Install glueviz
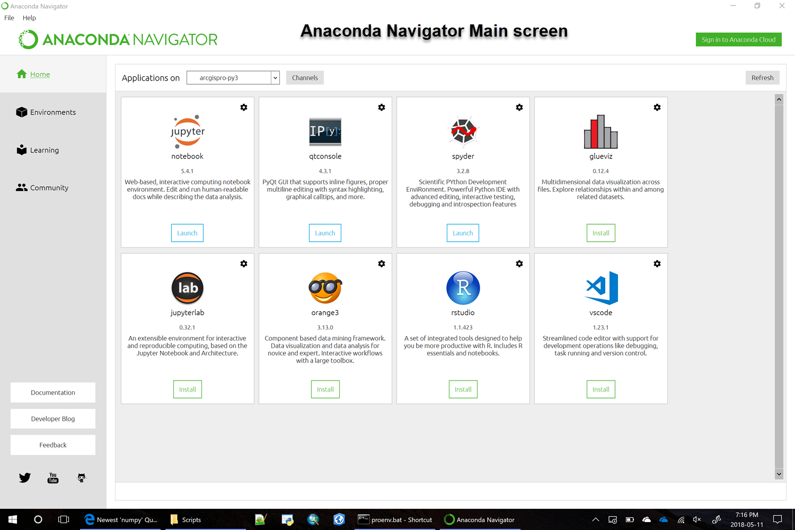The width and height of the screenshot is (795, 530). [x=601, y=233]
